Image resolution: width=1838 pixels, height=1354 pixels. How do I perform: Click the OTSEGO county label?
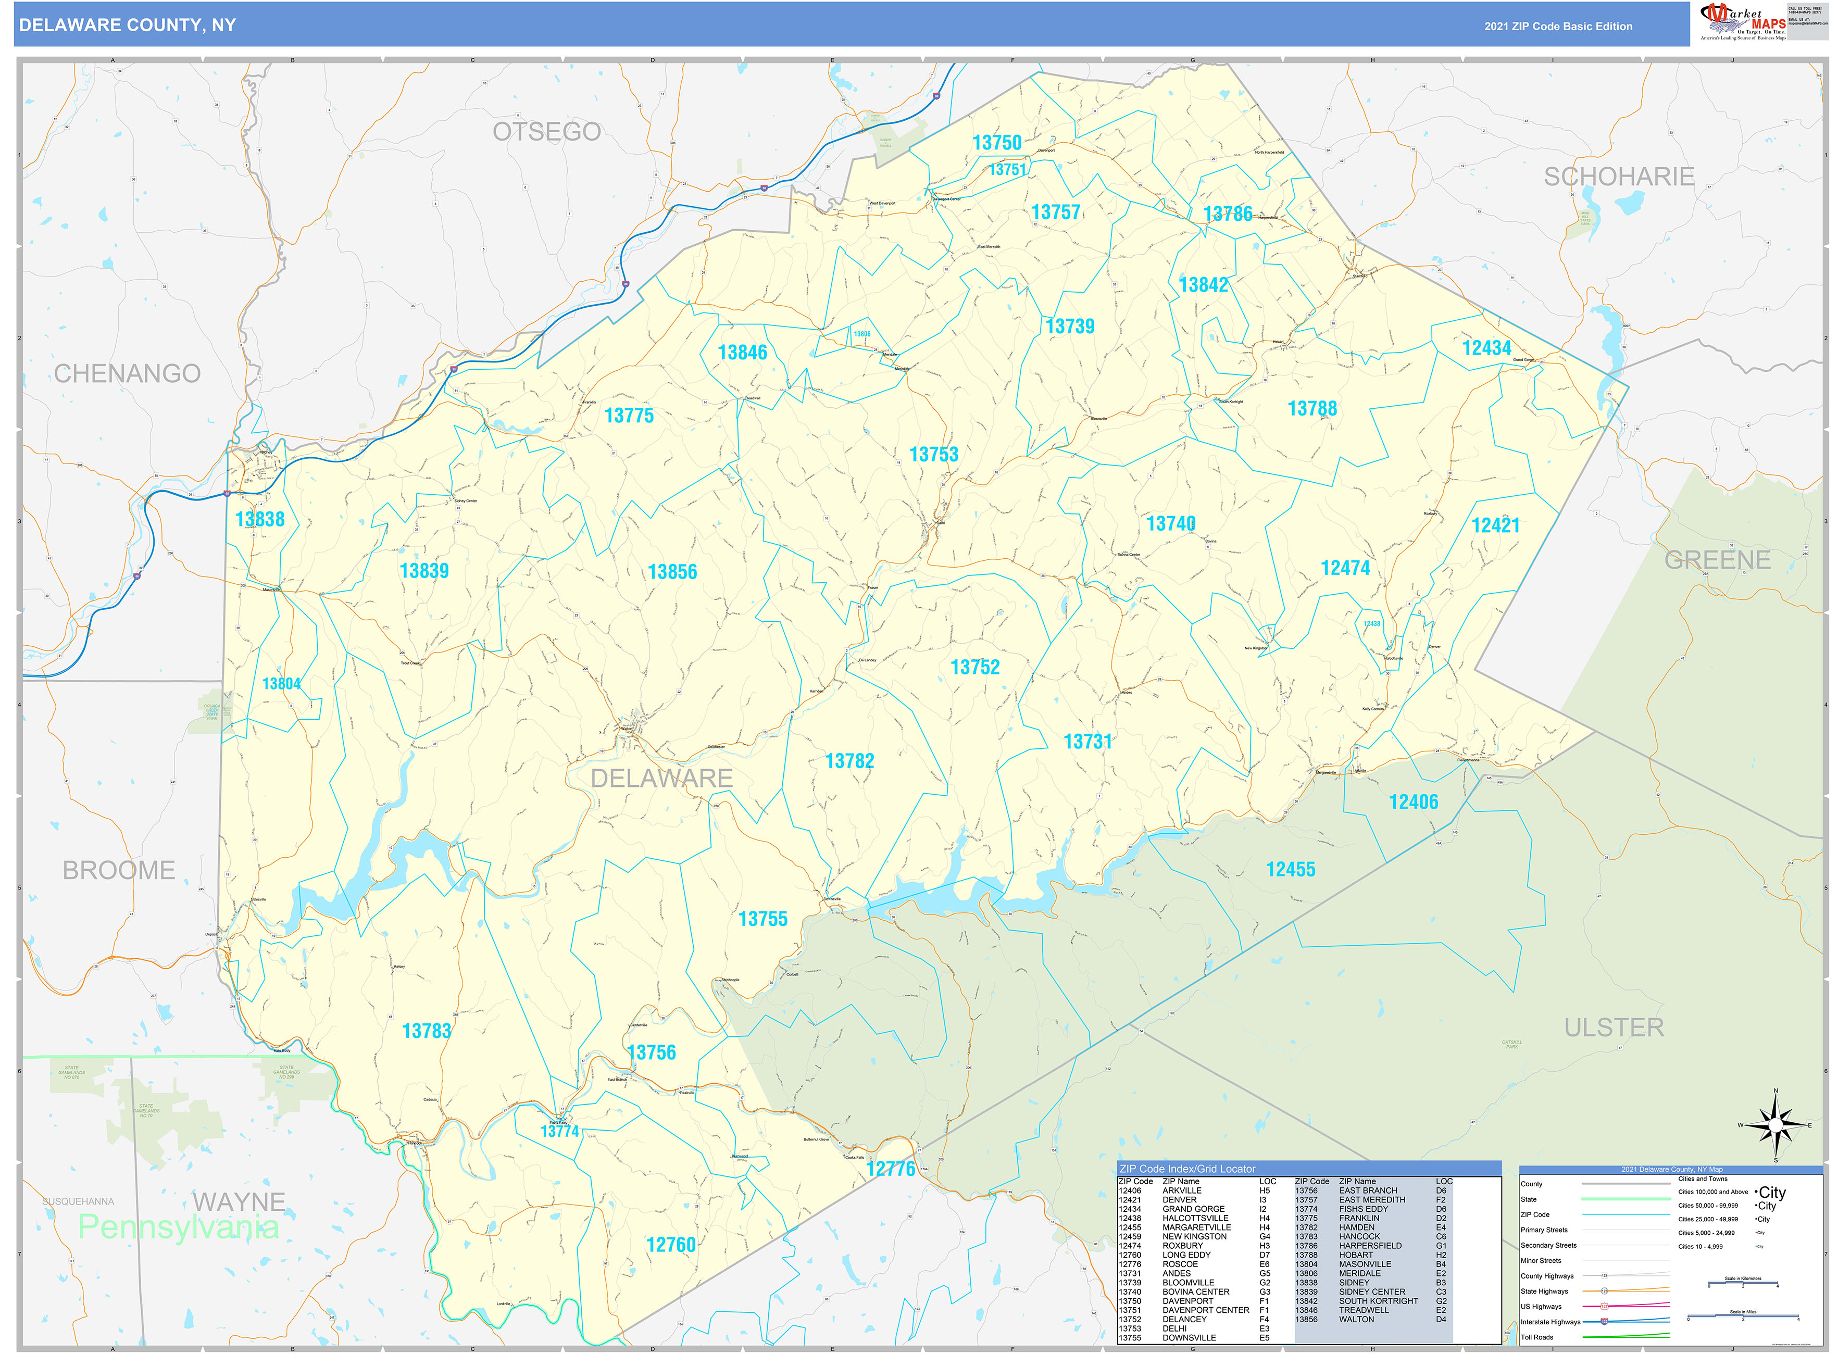547,131
